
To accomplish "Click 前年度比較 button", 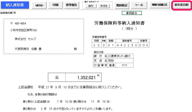I will (x=181, y=5).
